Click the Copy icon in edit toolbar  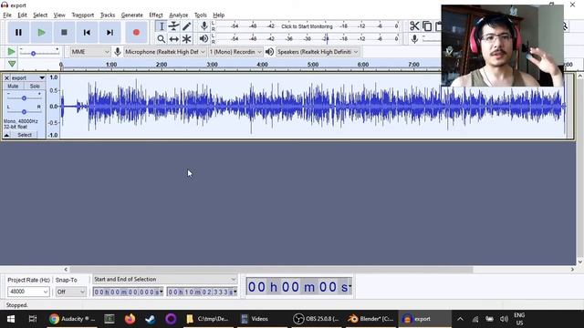(427, 26)
